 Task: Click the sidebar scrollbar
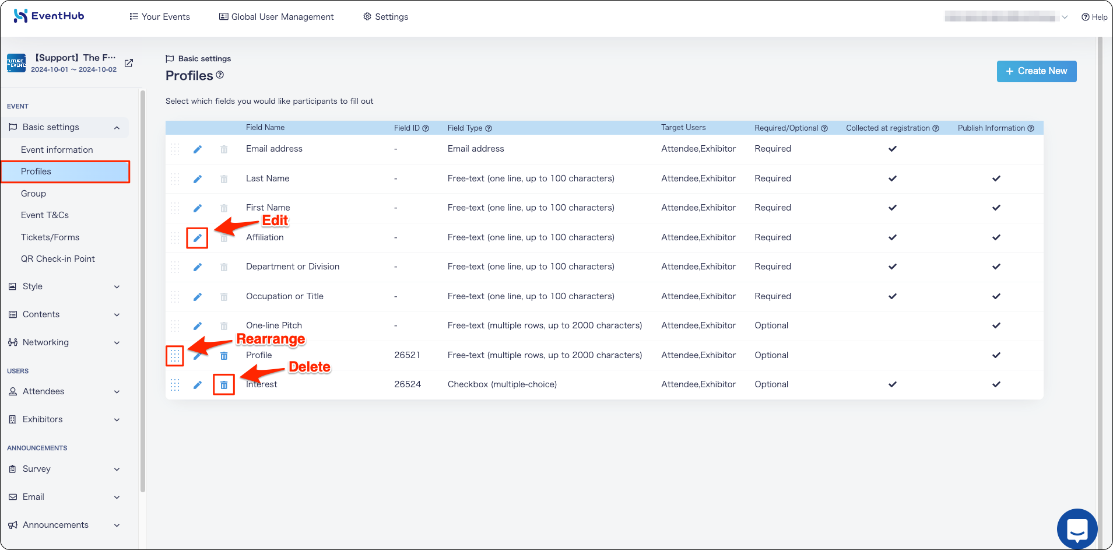[x=143, y=292]
